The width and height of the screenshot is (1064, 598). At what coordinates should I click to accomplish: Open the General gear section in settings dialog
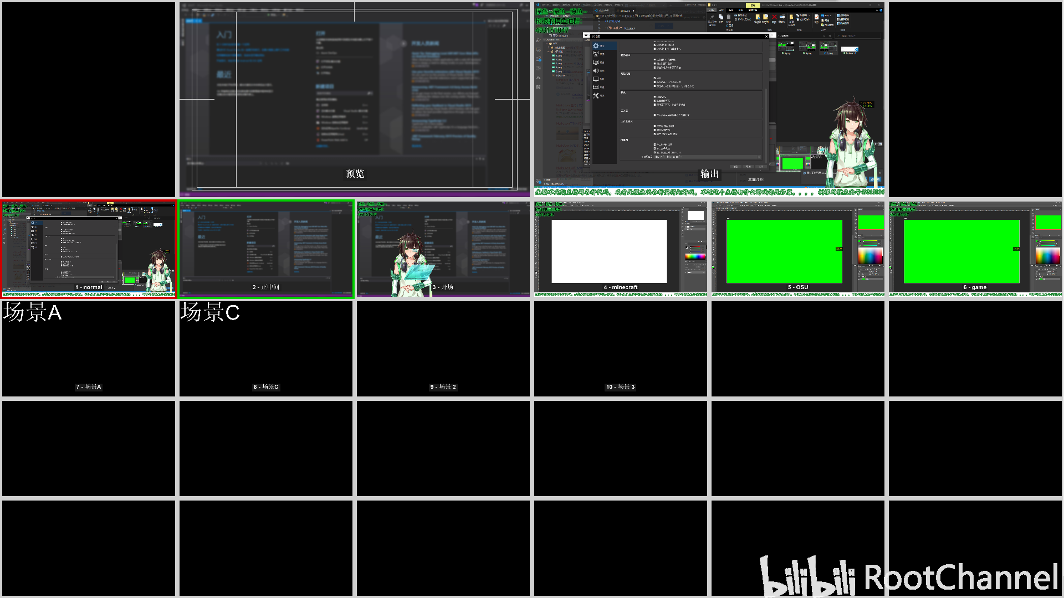595,45
